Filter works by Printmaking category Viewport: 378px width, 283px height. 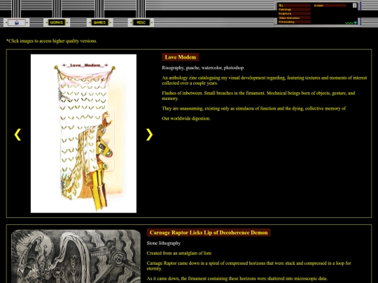[x=294, y=22]
